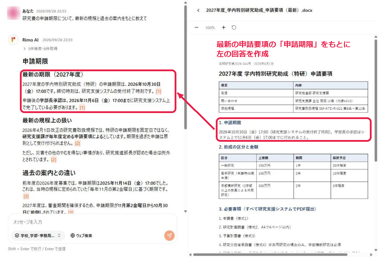Image resolution: width=378 pixels, height=258 pixels.
Task: Click the 一般研究 row label in the table
Action: (x=227, y=166)
